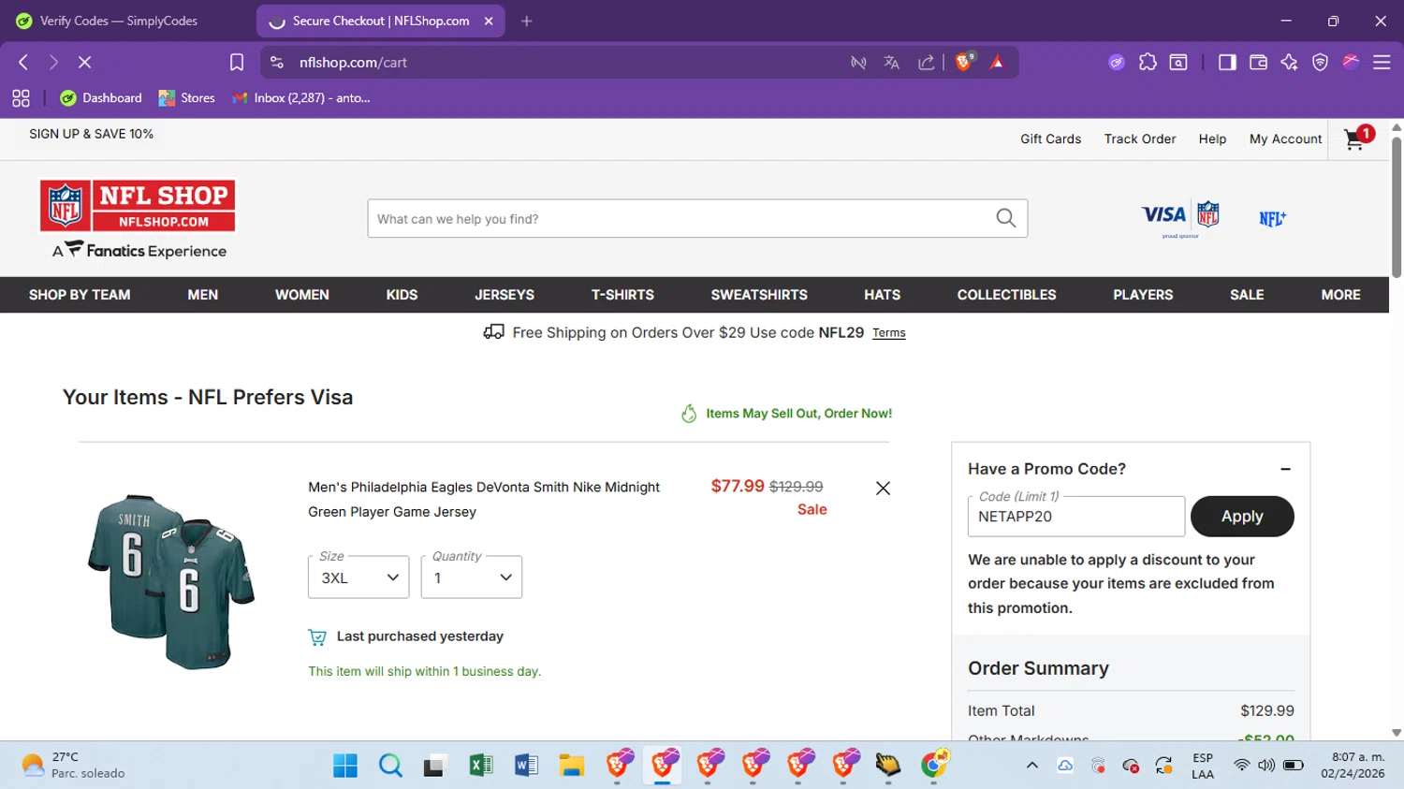Click the share page icon in address bar

[x=926, y=62]
